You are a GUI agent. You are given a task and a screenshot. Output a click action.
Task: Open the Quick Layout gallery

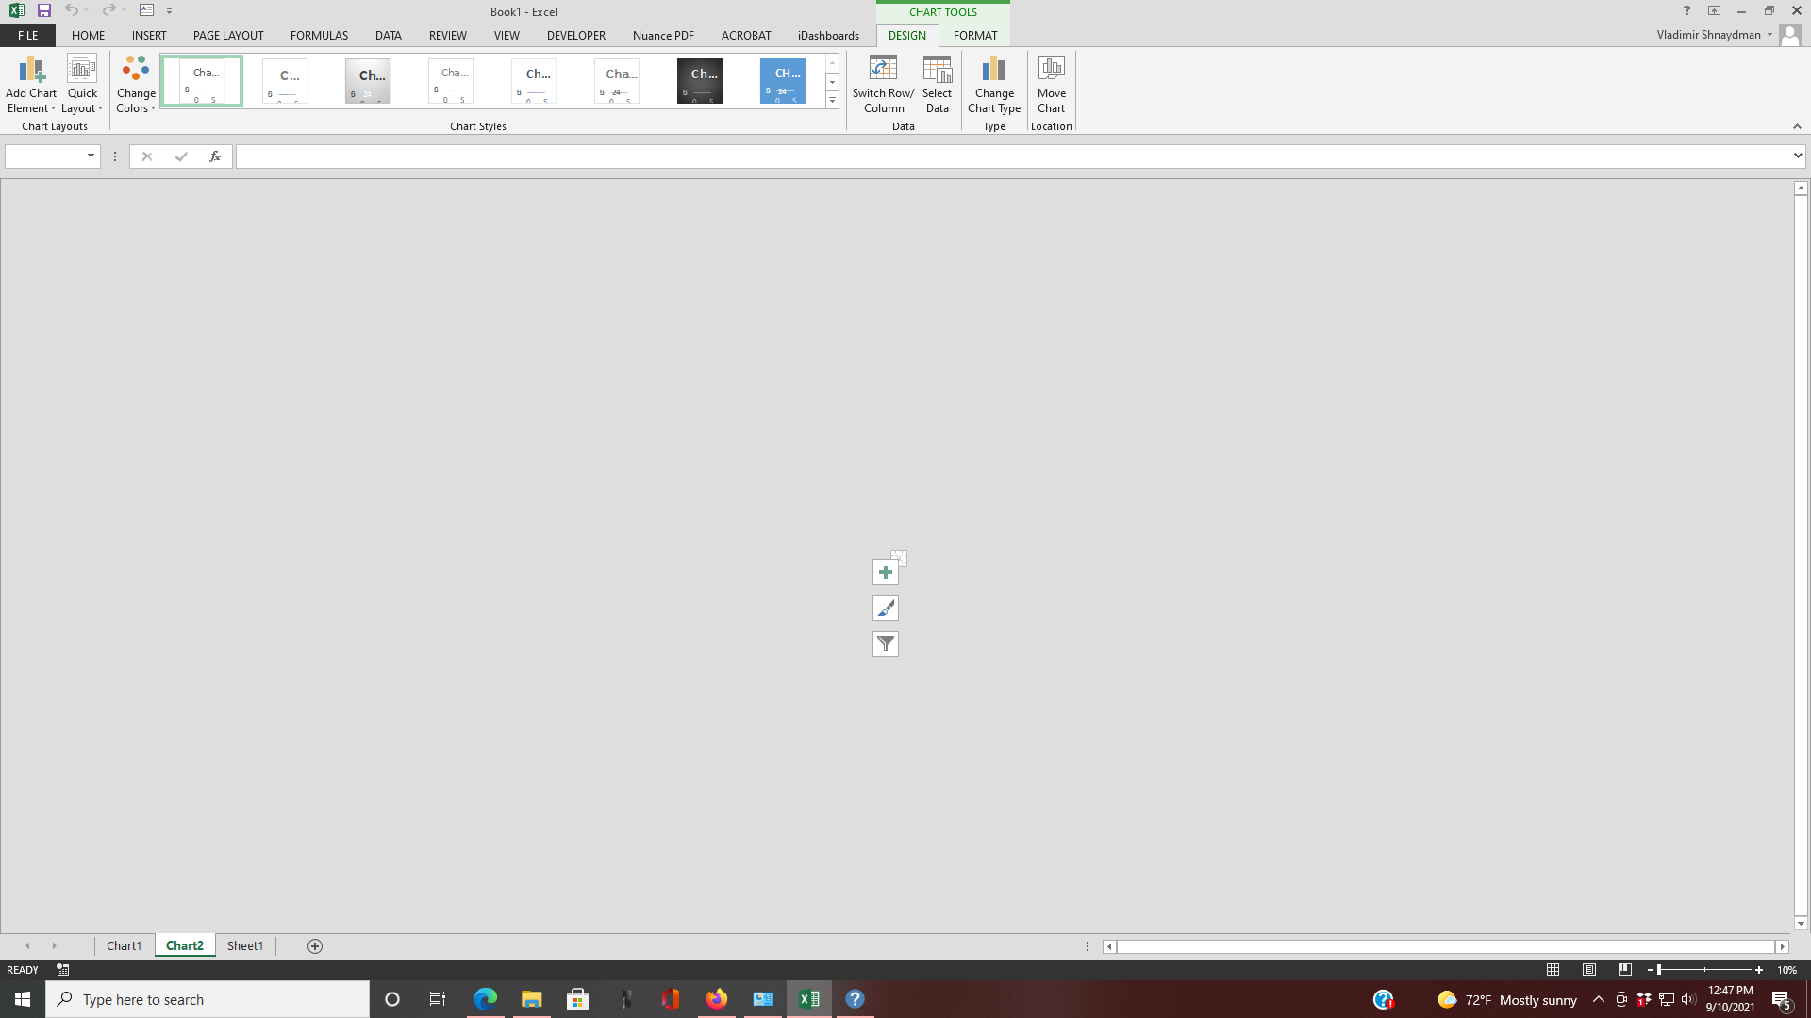(x=82, y=83)
